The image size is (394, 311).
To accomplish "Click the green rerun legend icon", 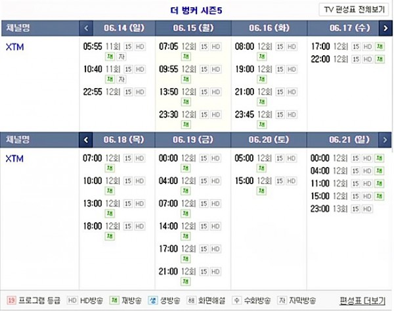I will point(114,300).
